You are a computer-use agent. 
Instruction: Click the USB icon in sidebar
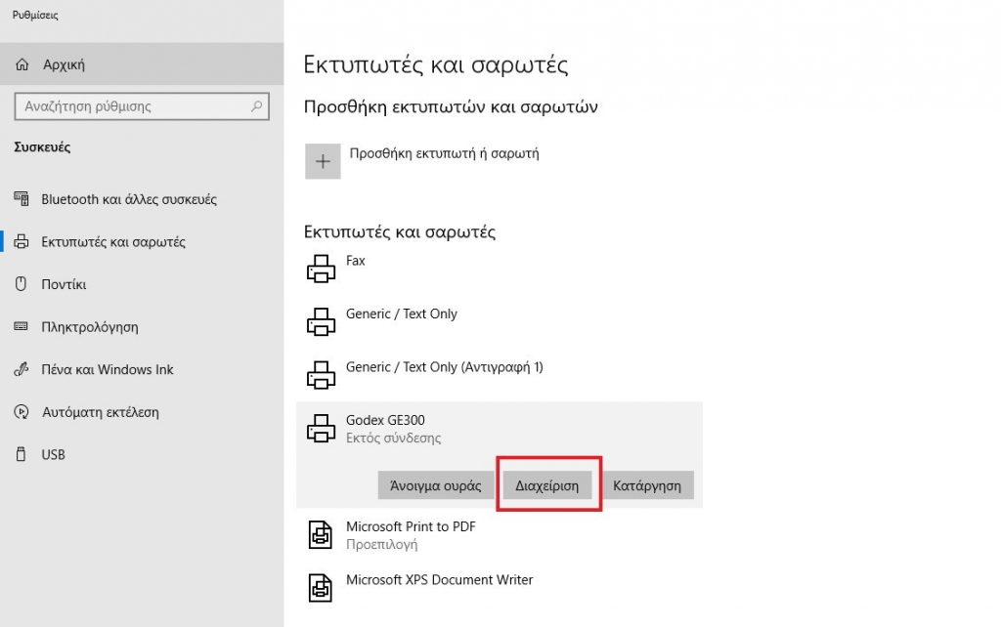tap(22, 455)
